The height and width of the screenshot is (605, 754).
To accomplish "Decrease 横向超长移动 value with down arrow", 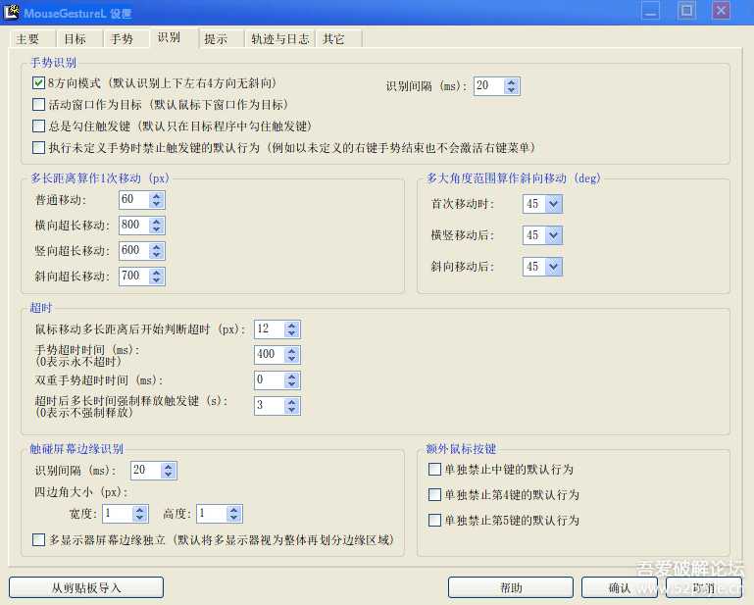I will point(158,229).
